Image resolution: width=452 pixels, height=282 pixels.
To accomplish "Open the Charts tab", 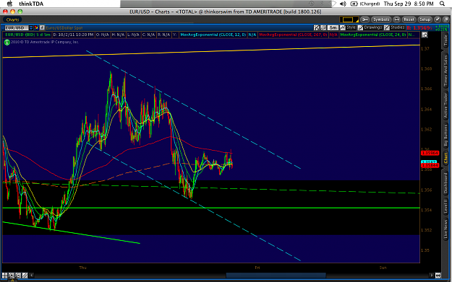I will click(12, 19).
